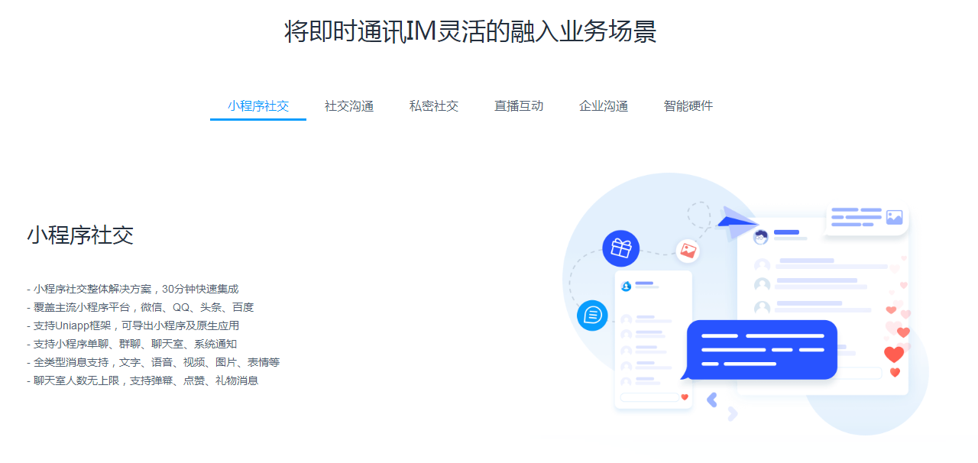
Task: Click the light-blue chat message circle icon
Action: coord(593,315)
